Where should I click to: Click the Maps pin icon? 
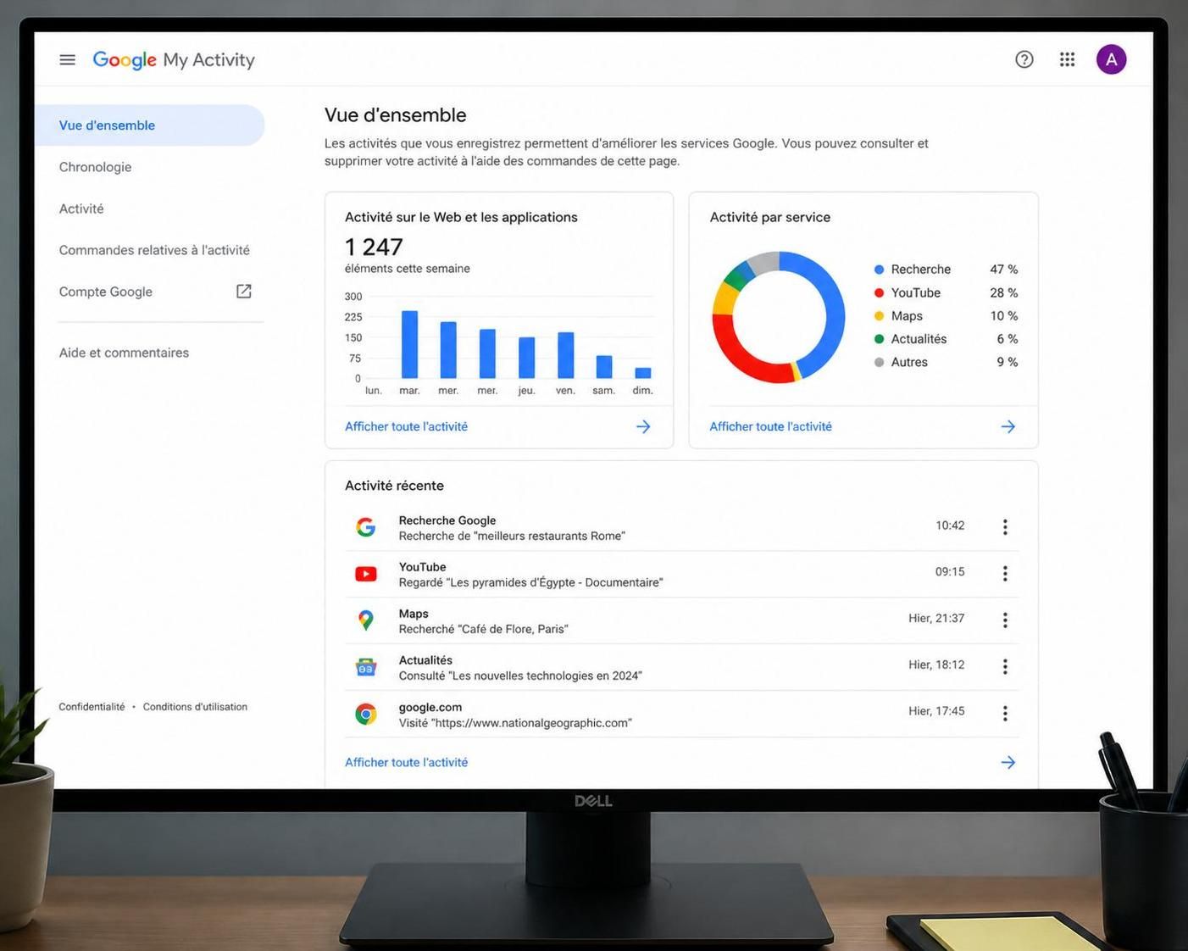366,620
